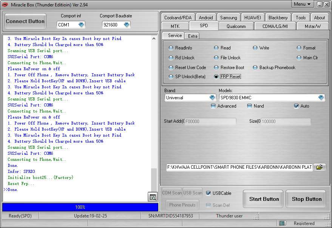Open the firmware file browse folder icon
This screenshot has width=332, height=228.
pos(319,167)
